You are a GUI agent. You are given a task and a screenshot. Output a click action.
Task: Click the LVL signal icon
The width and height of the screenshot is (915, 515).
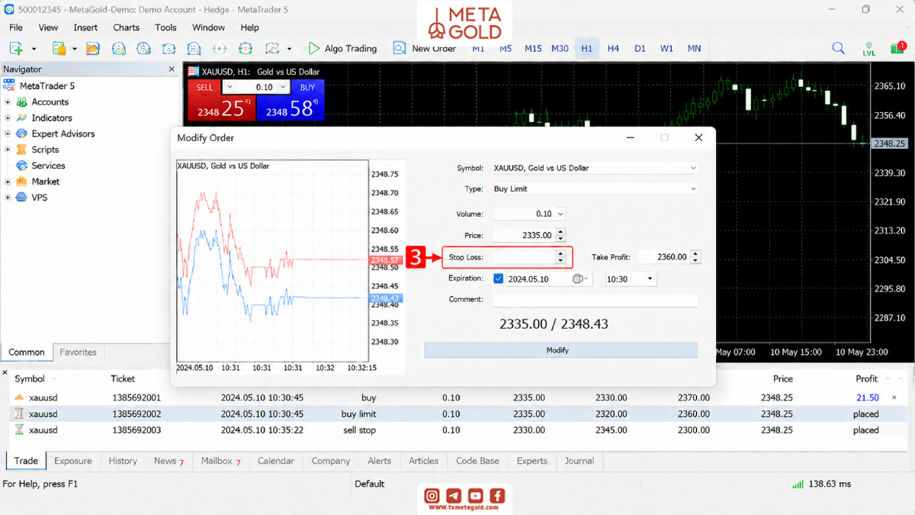click(869, 49)
